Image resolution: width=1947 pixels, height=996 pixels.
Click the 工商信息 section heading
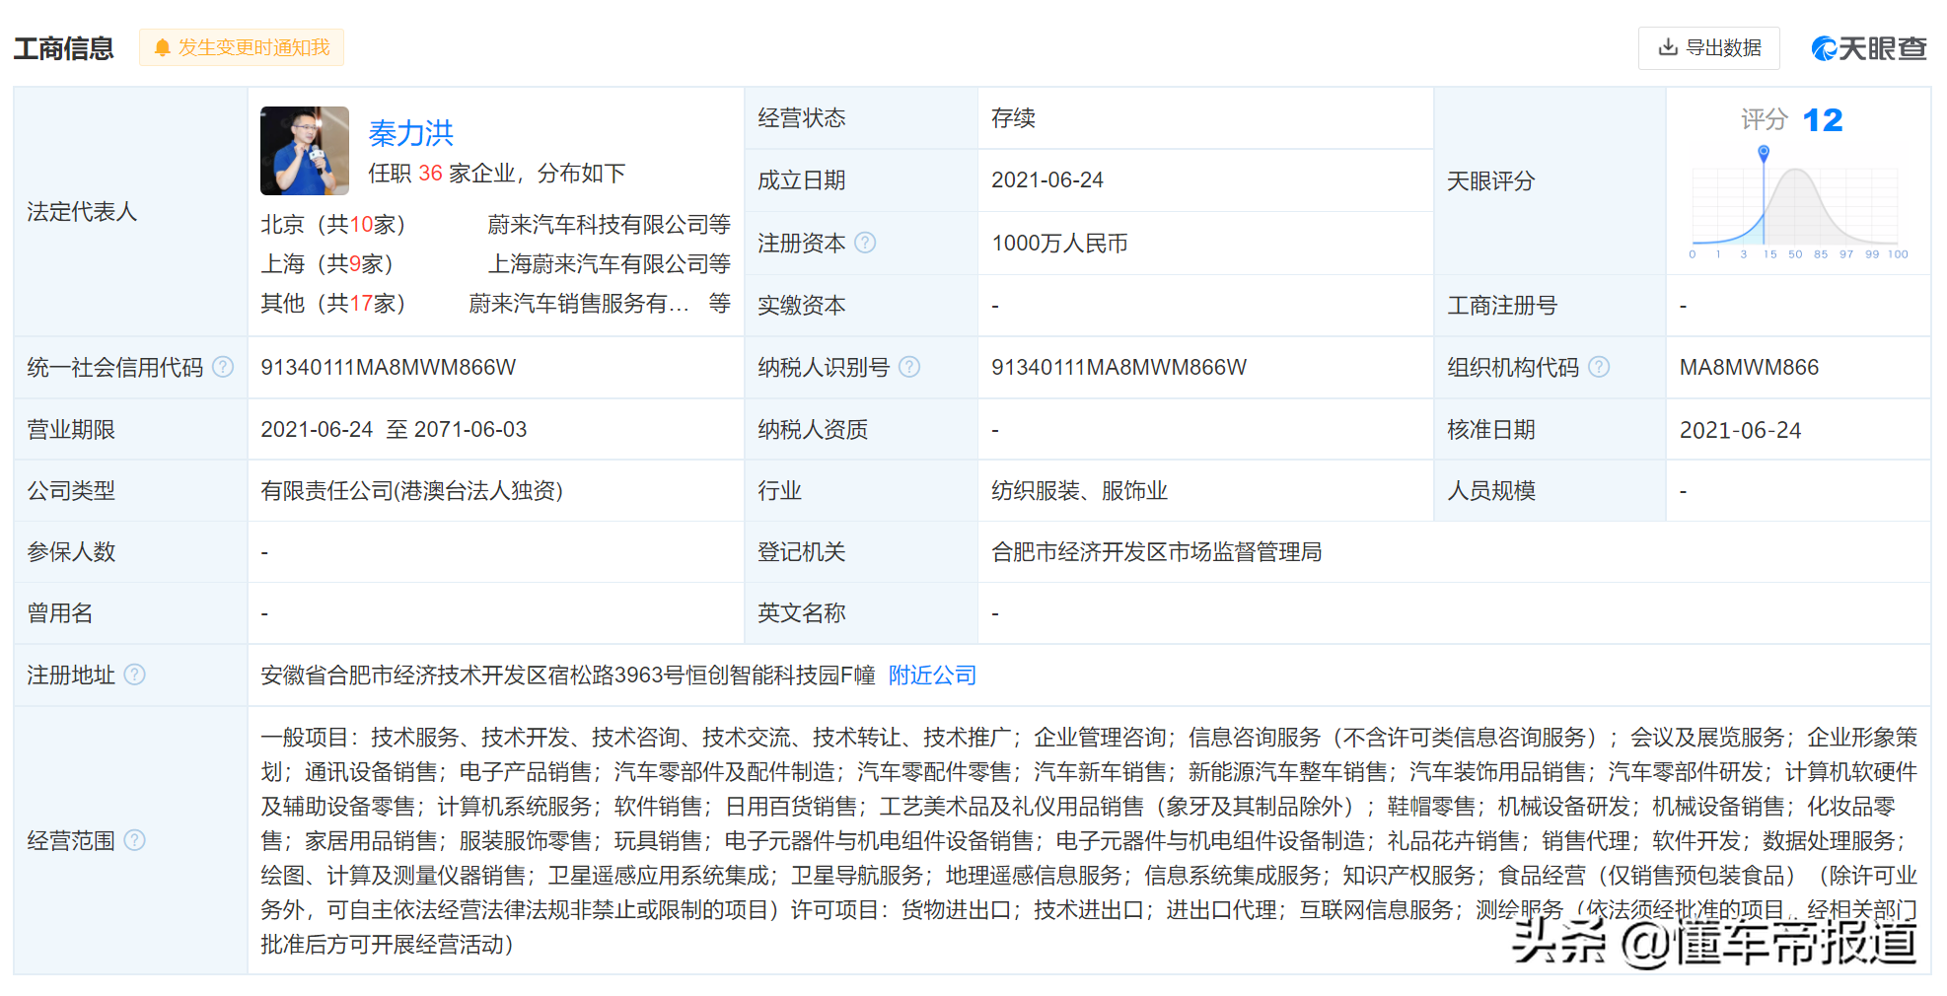tap(63, 48)
